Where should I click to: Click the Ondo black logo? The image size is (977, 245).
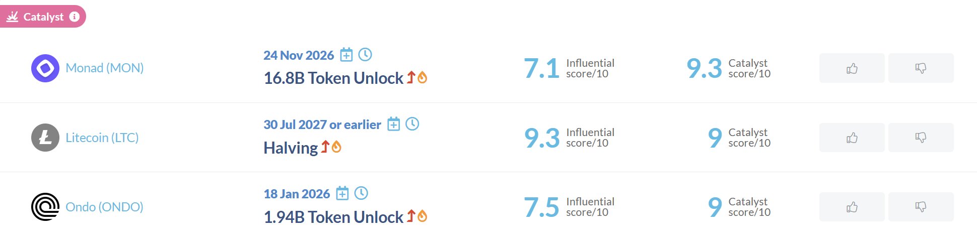[x=45, y=207]
